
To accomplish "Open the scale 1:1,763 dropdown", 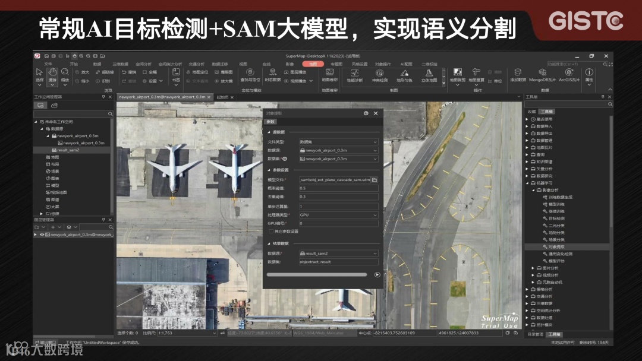I will click(x=214, y=333).
